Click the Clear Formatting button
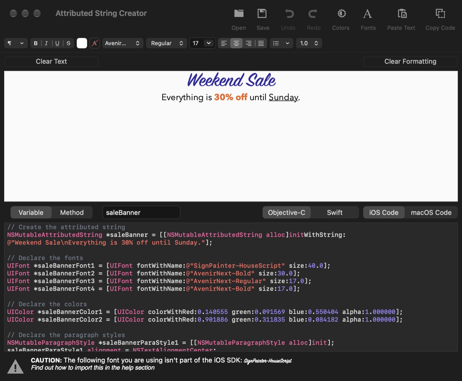The height and width of the screenshot is (381, 462). pyautogui.click(x=410, y=61)
